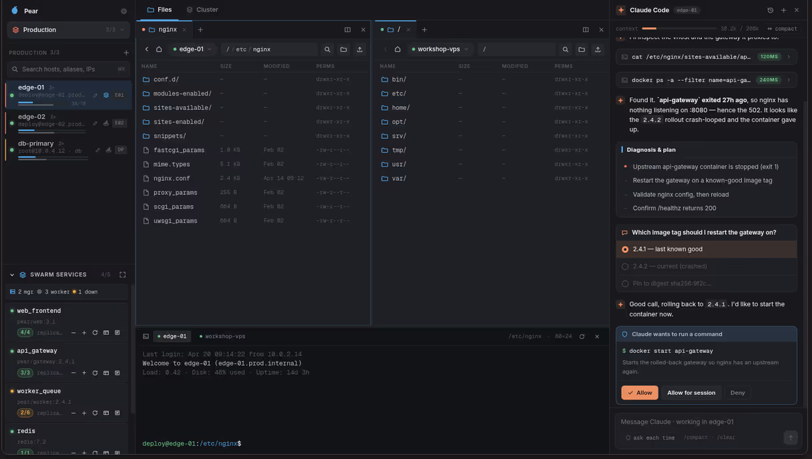Image resolution: width=812 pixels, height=459 pixels.
Task: Upload a file to edge-01 pane
Action: pos(360,49)
